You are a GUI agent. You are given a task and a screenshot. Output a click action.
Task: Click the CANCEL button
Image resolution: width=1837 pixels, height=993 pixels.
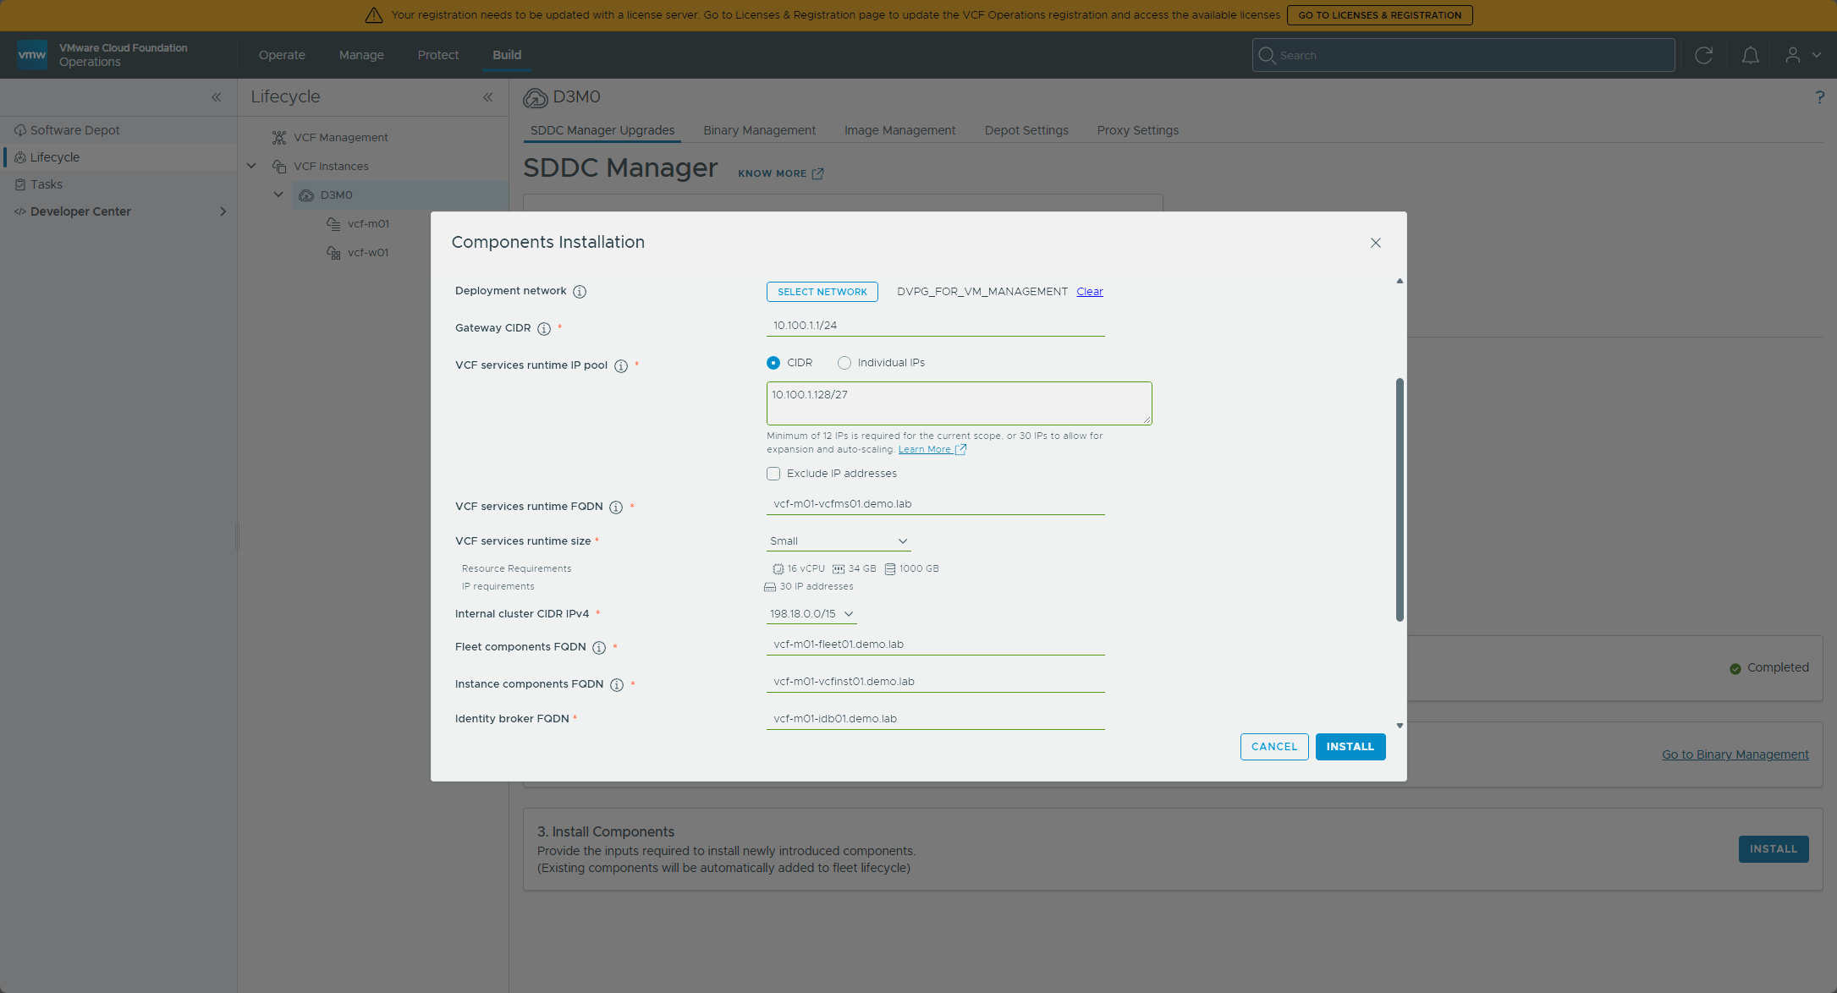1274,747
